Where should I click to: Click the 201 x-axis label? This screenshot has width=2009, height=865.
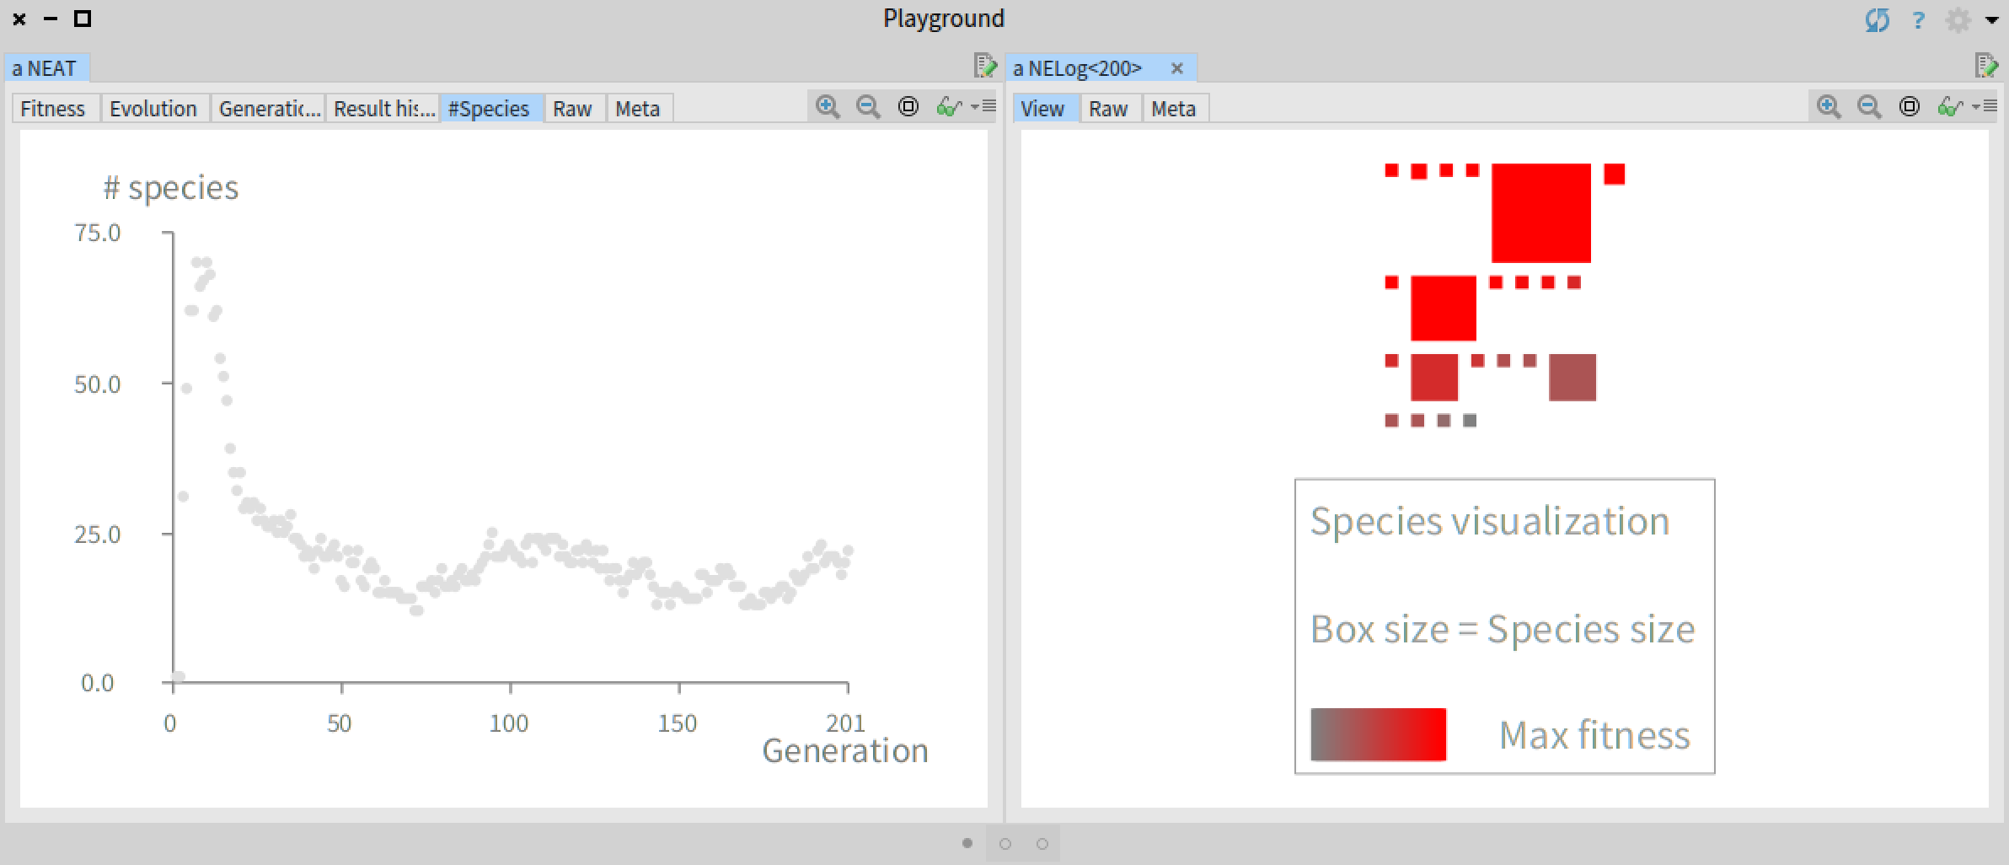(846, 723)
